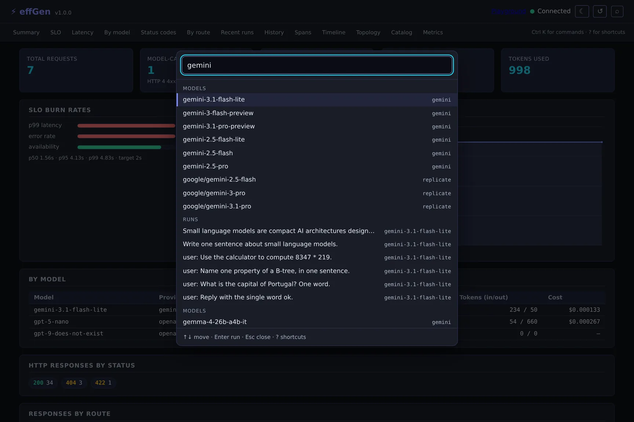Go to the History tab

point(274,32)
